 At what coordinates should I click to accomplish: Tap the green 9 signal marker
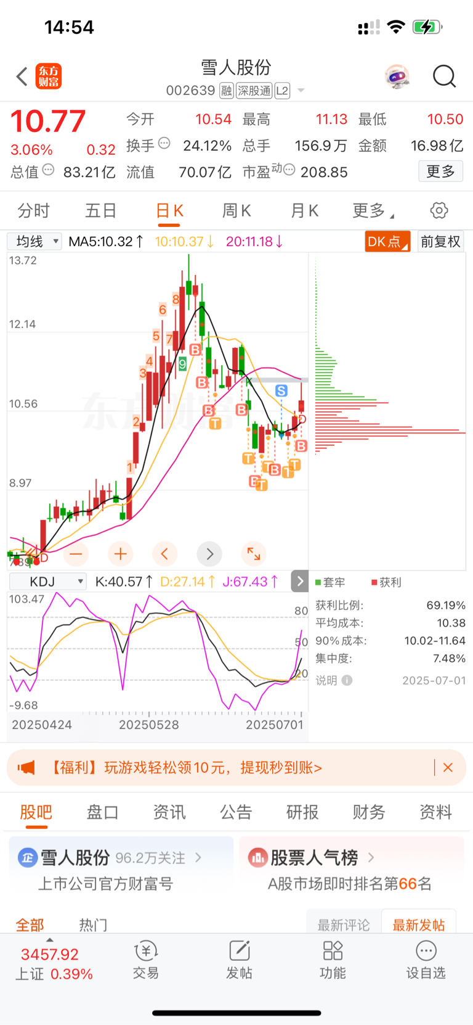(x=182, y=364)
